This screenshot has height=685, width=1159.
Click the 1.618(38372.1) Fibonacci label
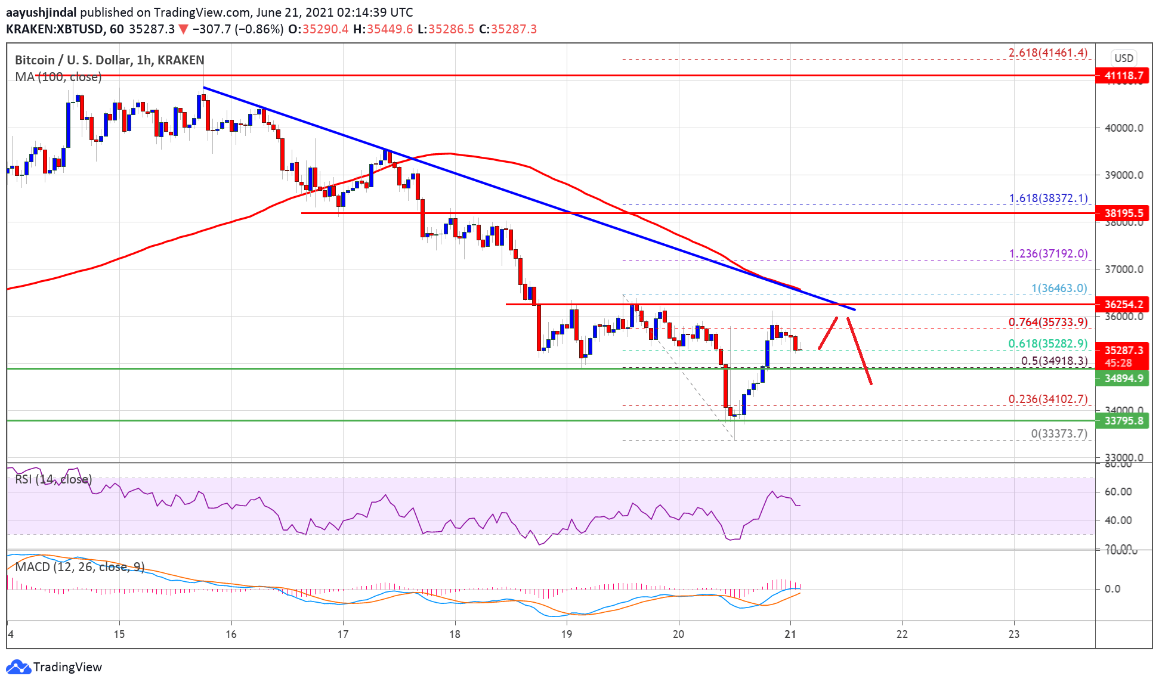[1048, 198]
